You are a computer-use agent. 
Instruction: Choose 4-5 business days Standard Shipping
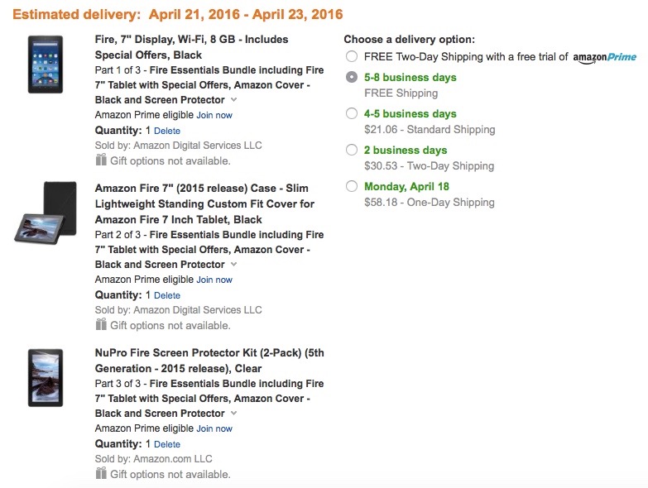352,113
